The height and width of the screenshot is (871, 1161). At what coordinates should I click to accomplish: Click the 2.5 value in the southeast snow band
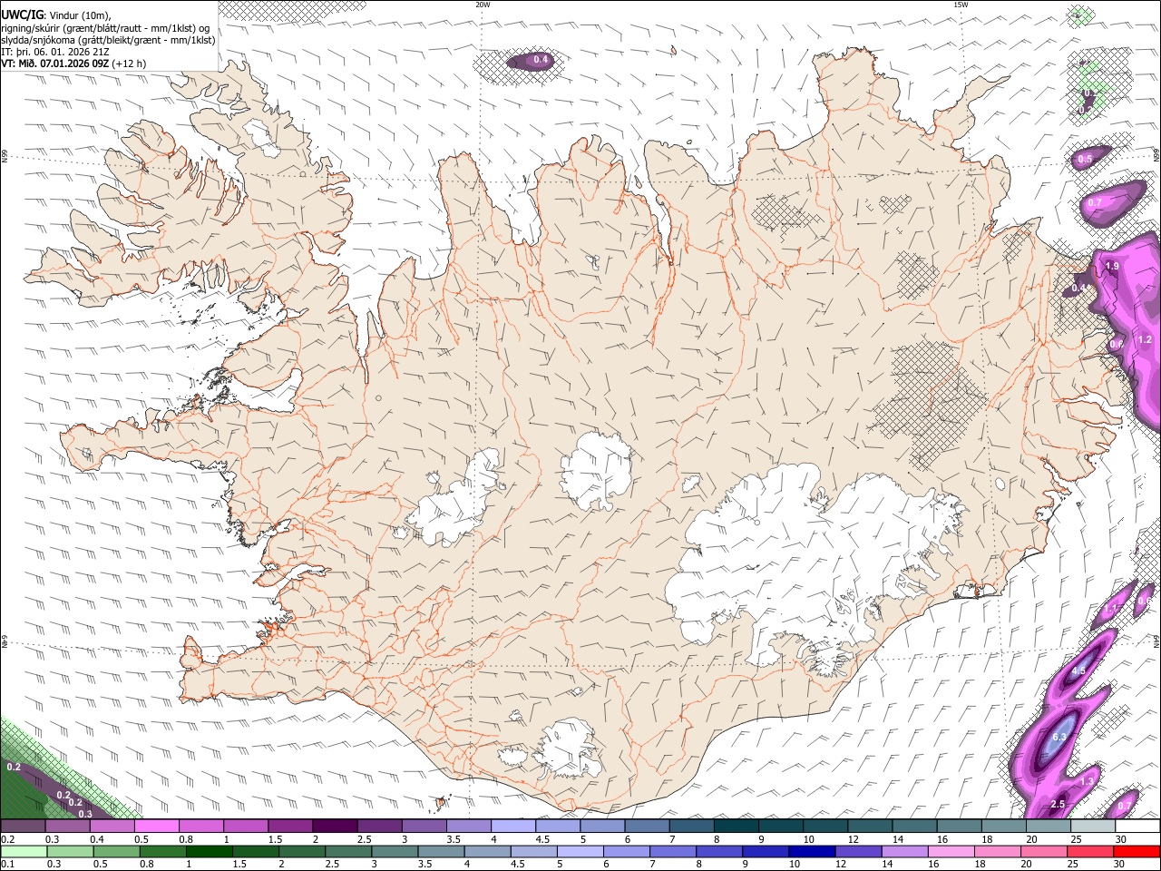coord(1057,804)
